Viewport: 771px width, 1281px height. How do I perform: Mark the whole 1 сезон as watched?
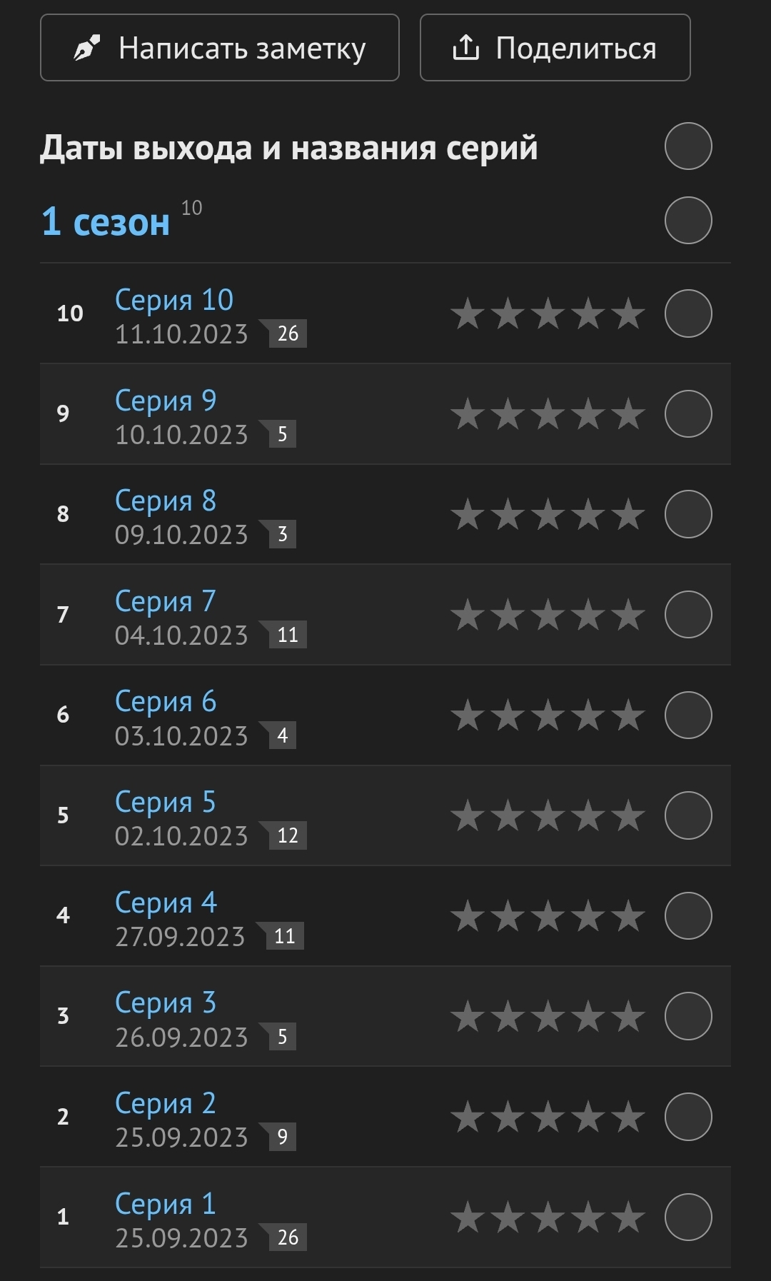688,220
